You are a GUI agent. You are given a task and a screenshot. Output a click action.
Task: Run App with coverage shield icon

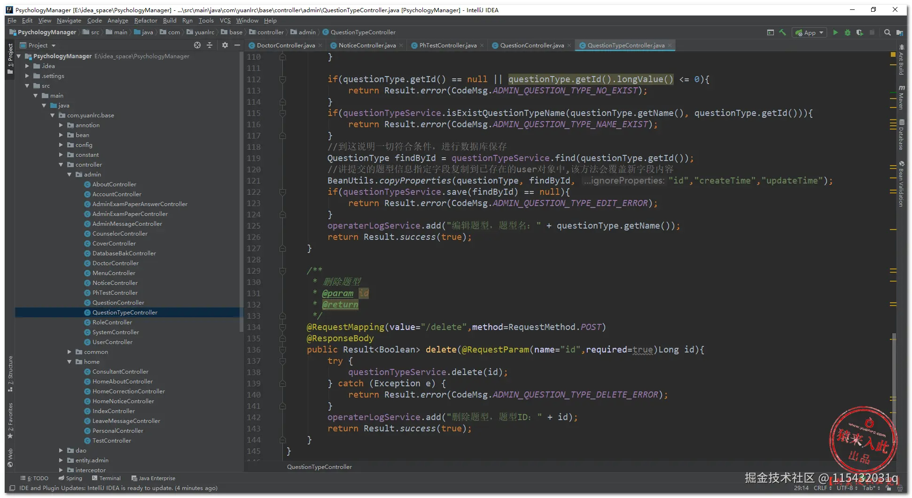click(x=859, y=32)
